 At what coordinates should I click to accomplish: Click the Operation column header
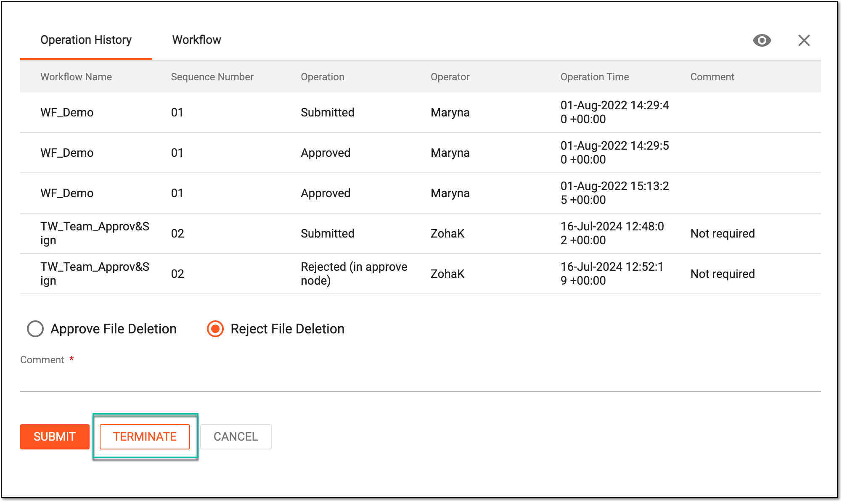(323, 77)
